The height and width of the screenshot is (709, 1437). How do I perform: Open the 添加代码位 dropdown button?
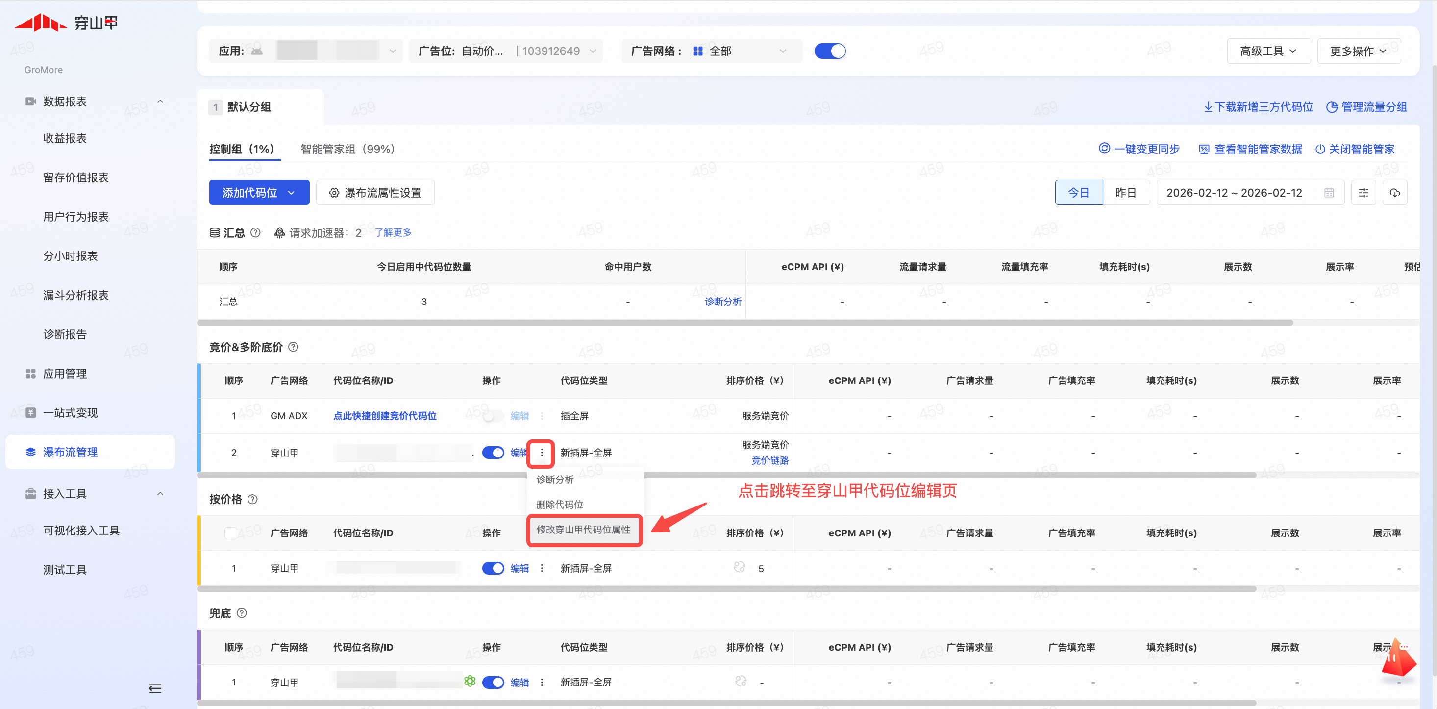point(259,193)
